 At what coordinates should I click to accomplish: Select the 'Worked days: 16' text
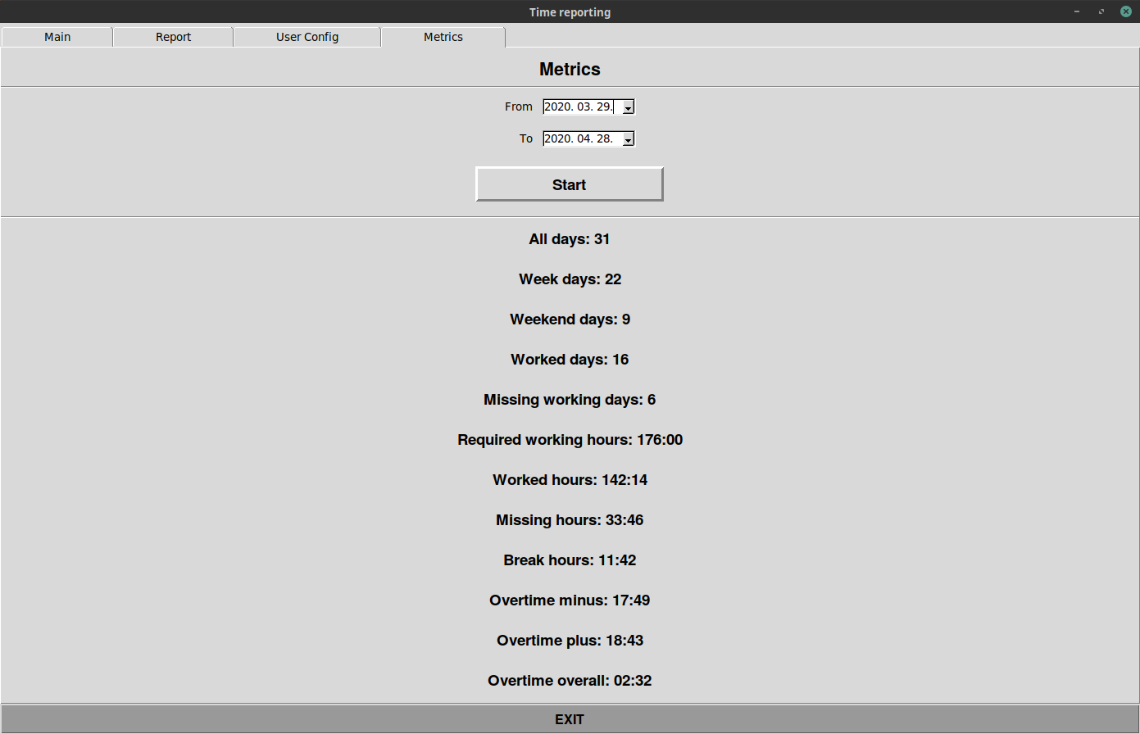pyautogui.click(x=570, y=360)
